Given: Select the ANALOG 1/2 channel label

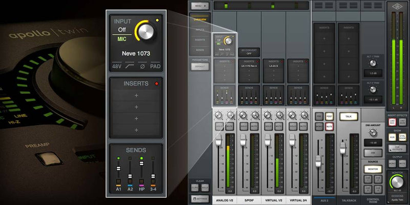Looking at the screenshot, I should pyautogui.click(x=224, y=200).
